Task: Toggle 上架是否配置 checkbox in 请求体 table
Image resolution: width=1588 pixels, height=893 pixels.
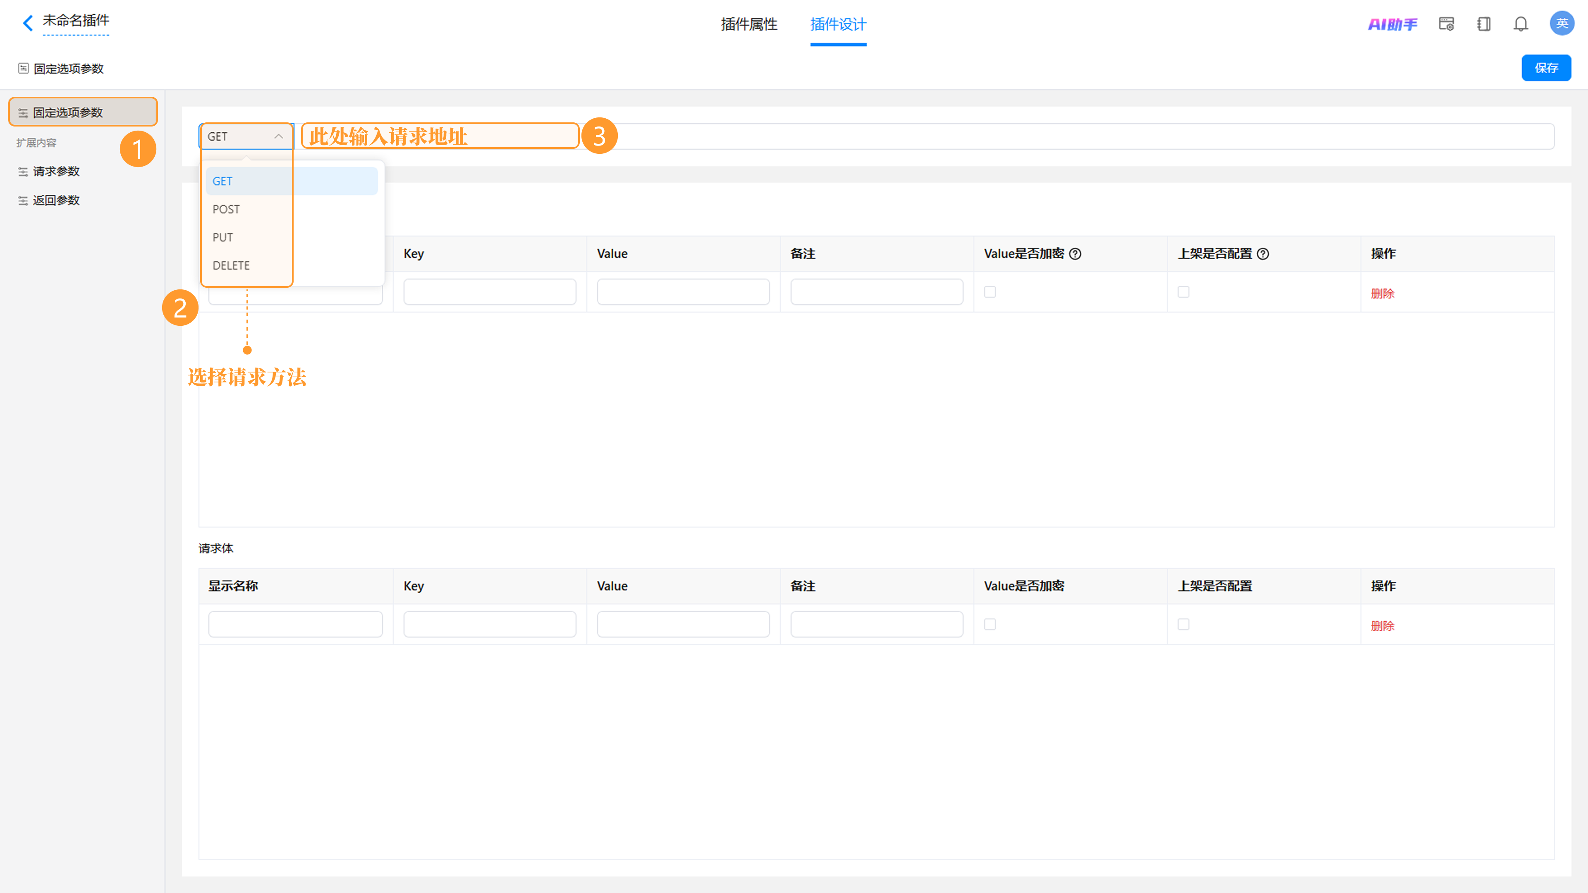Action: point(1184,624)
